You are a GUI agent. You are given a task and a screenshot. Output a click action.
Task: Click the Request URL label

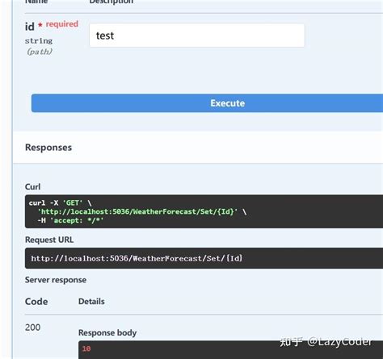tap(49, 240)
